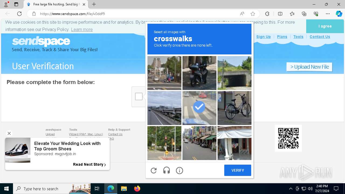The height and width of the screenshot is (194, 345).
Task: Open the Contact Us header link
Action: [x=320, y=37]
